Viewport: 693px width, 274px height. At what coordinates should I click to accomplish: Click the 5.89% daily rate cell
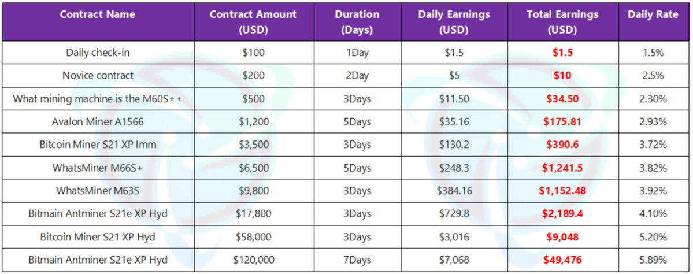(653, 260)
